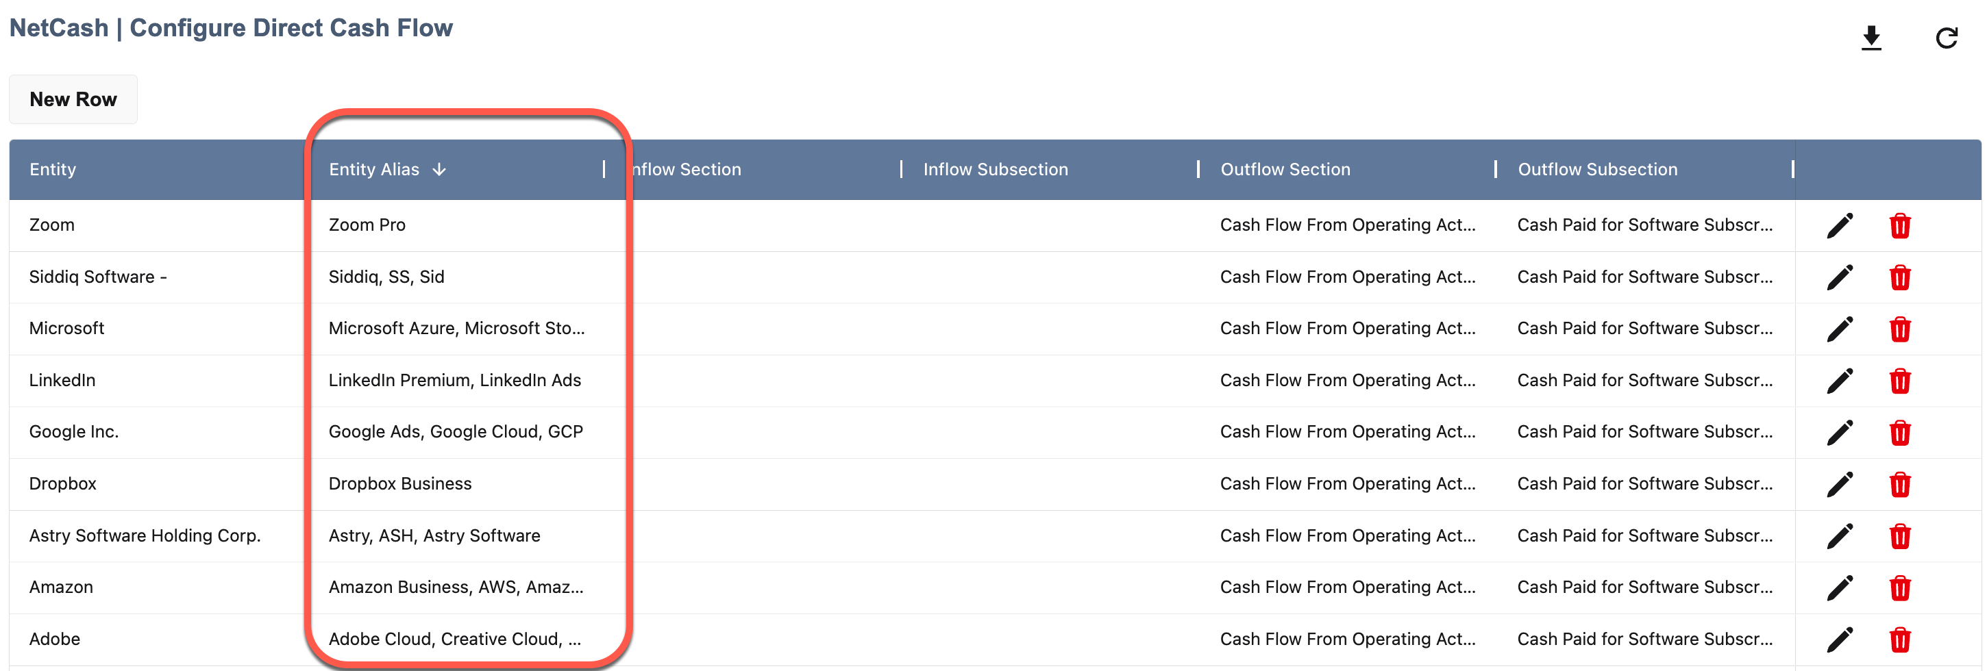This screenshot has height=671, width=1987.
Task: Delete the LinkedIn row
Action: [1900, 381]
